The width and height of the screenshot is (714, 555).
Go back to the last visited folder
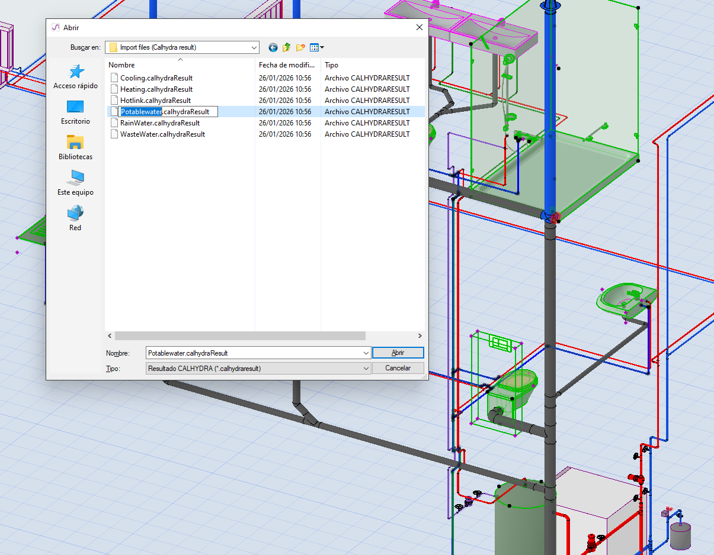point(273,47)
